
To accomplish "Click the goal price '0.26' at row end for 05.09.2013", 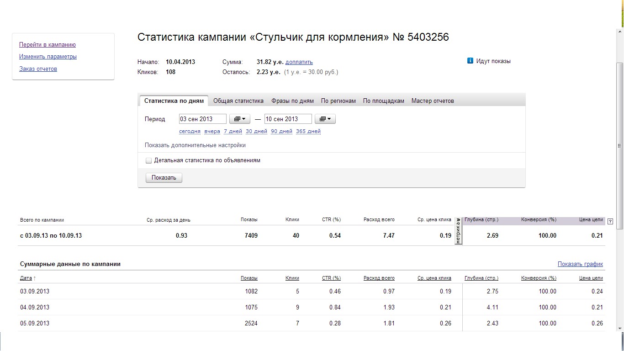I will (x=597, y=324).
